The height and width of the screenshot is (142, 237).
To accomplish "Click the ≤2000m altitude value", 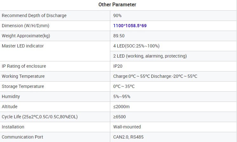I will [121, 107].
